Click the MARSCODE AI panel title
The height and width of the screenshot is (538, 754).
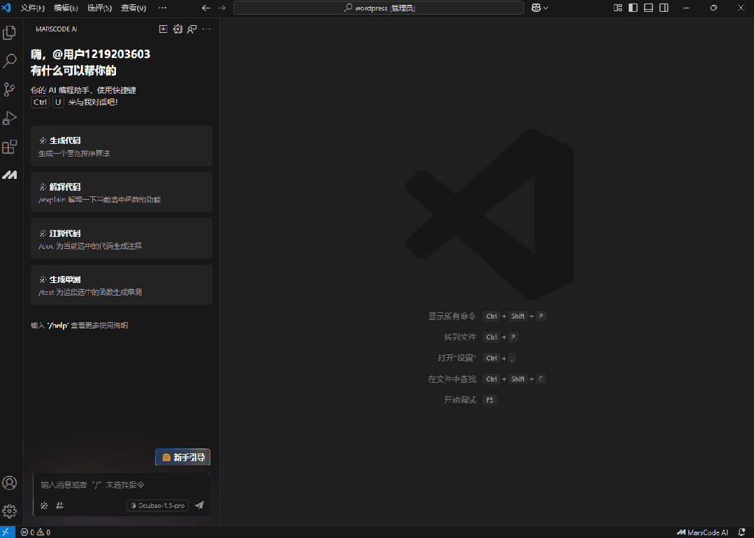[x=57, y=29]
